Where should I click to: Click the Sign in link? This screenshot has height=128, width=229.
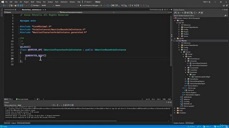[x=205, y=2]
